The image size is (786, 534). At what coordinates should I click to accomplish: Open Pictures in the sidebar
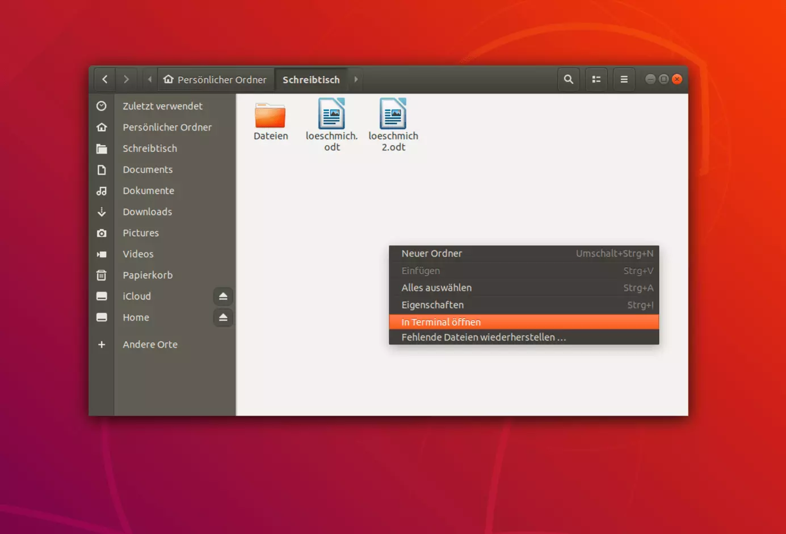141,233
